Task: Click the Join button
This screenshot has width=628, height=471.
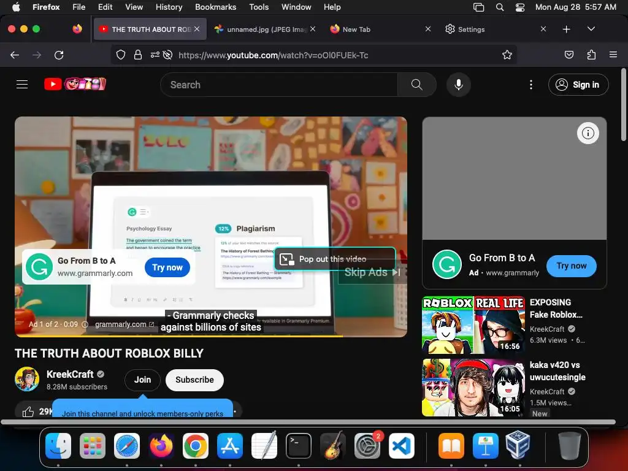Action: (x=142, y=380)
